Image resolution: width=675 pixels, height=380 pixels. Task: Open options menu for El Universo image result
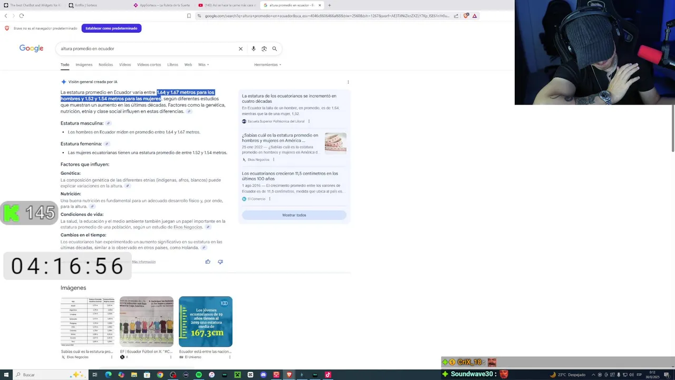coord(229,357)
